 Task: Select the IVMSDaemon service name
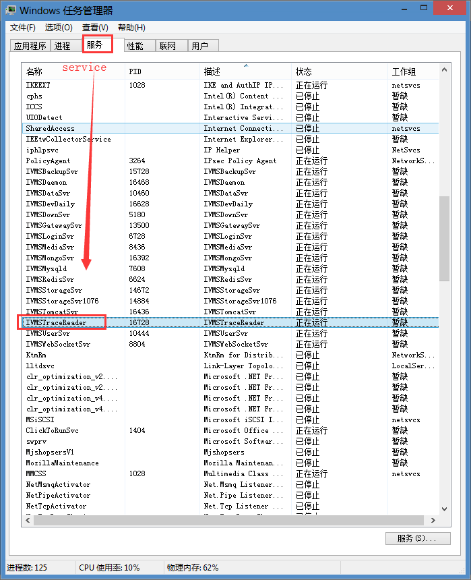point(46,182)
